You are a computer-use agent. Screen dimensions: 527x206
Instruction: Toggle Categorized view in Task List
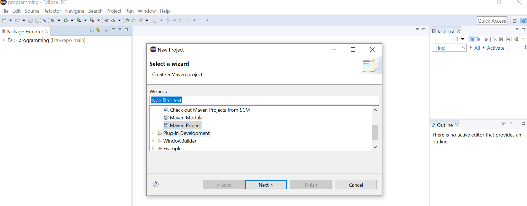(472, 39)
